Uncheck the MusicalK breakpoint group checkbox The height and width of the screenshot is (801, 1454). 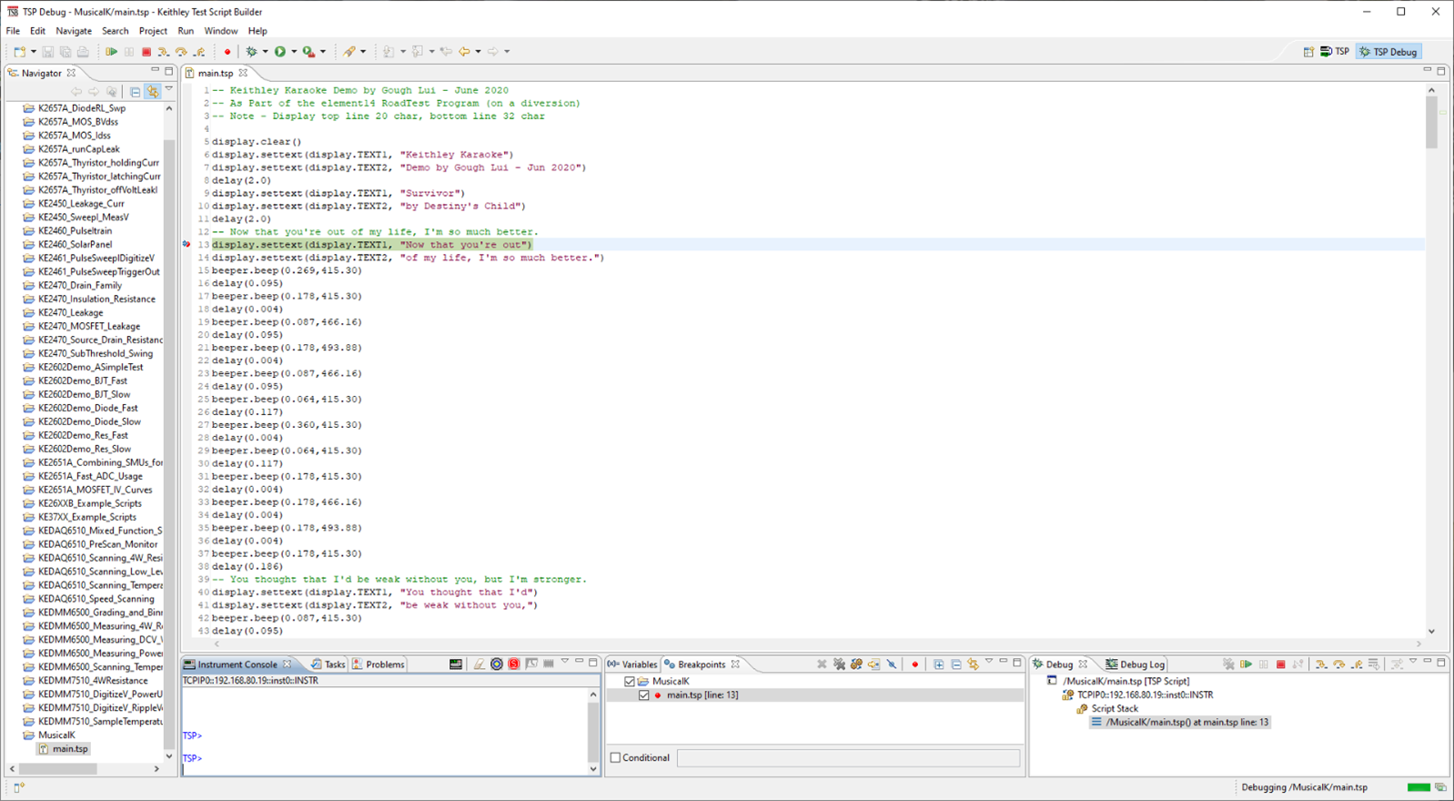tap(629, 681)
